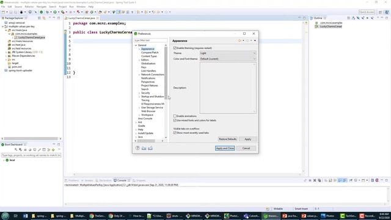The image size is (391, 220).
Task: Open the Help menu in menu bar
Action: (x=91, y=7)
